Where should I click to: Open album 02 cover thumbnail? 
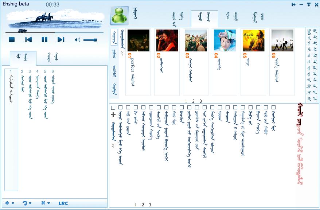click(x=167, y=40)
